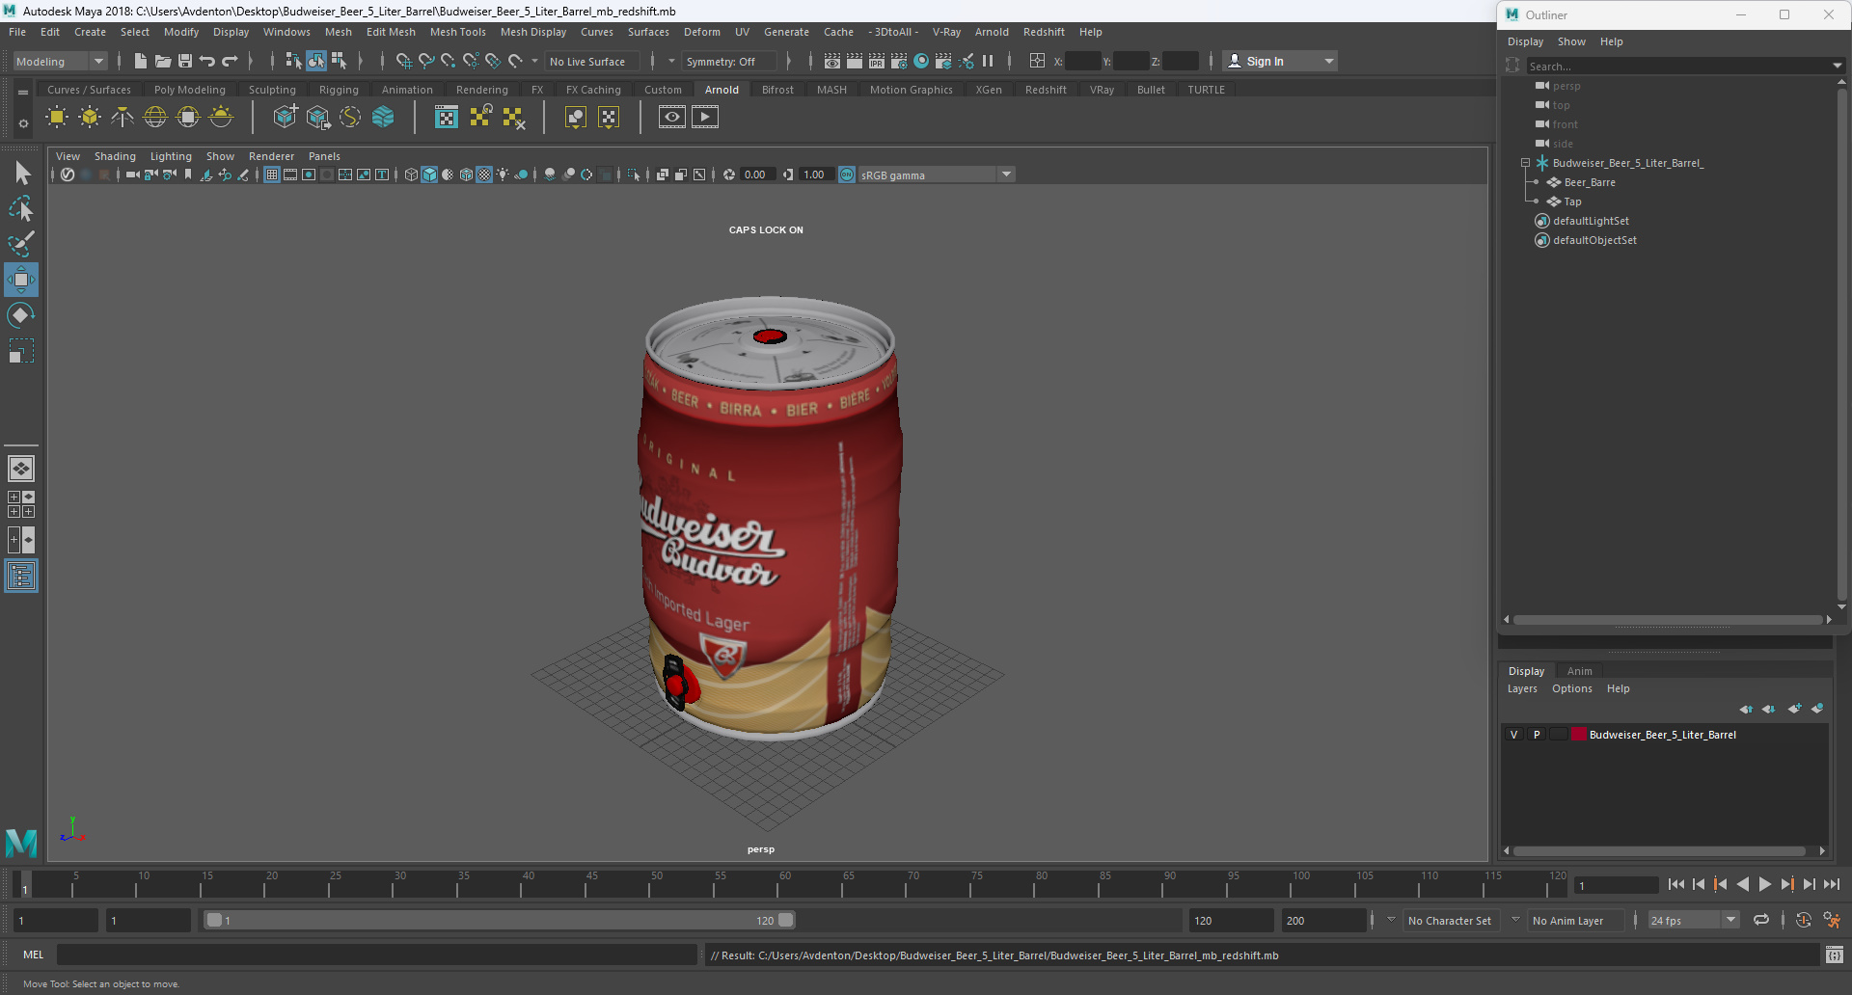Click the IPR render toolbar icon
The image size is (1852, 995).
(x=877, y=61)
